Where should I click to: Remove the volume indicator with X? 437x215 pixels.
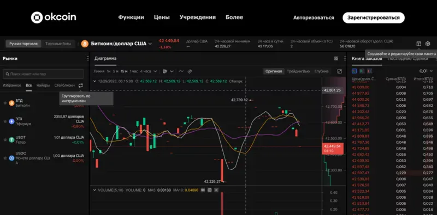point(216,191)
